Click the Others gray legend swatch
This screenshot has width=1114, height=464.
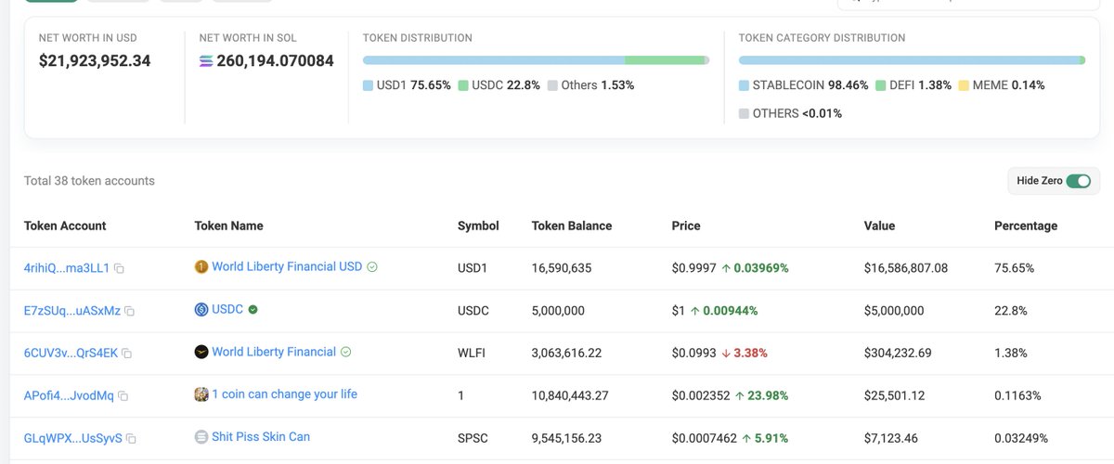point(552,85)
